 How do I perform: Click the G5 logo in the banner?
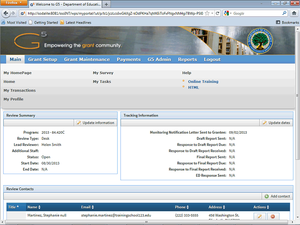(30, 41)
